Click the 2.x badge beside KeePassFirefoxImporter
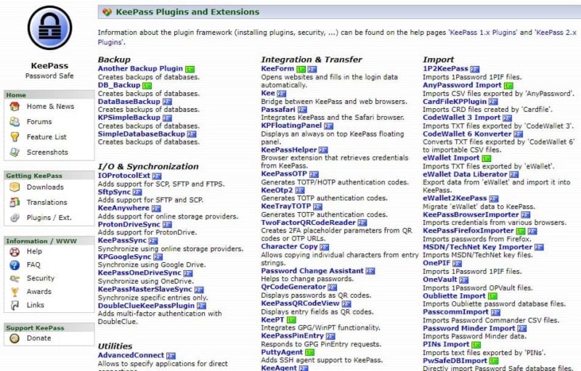This screenshot has height=371, width=581. (532, 231)
